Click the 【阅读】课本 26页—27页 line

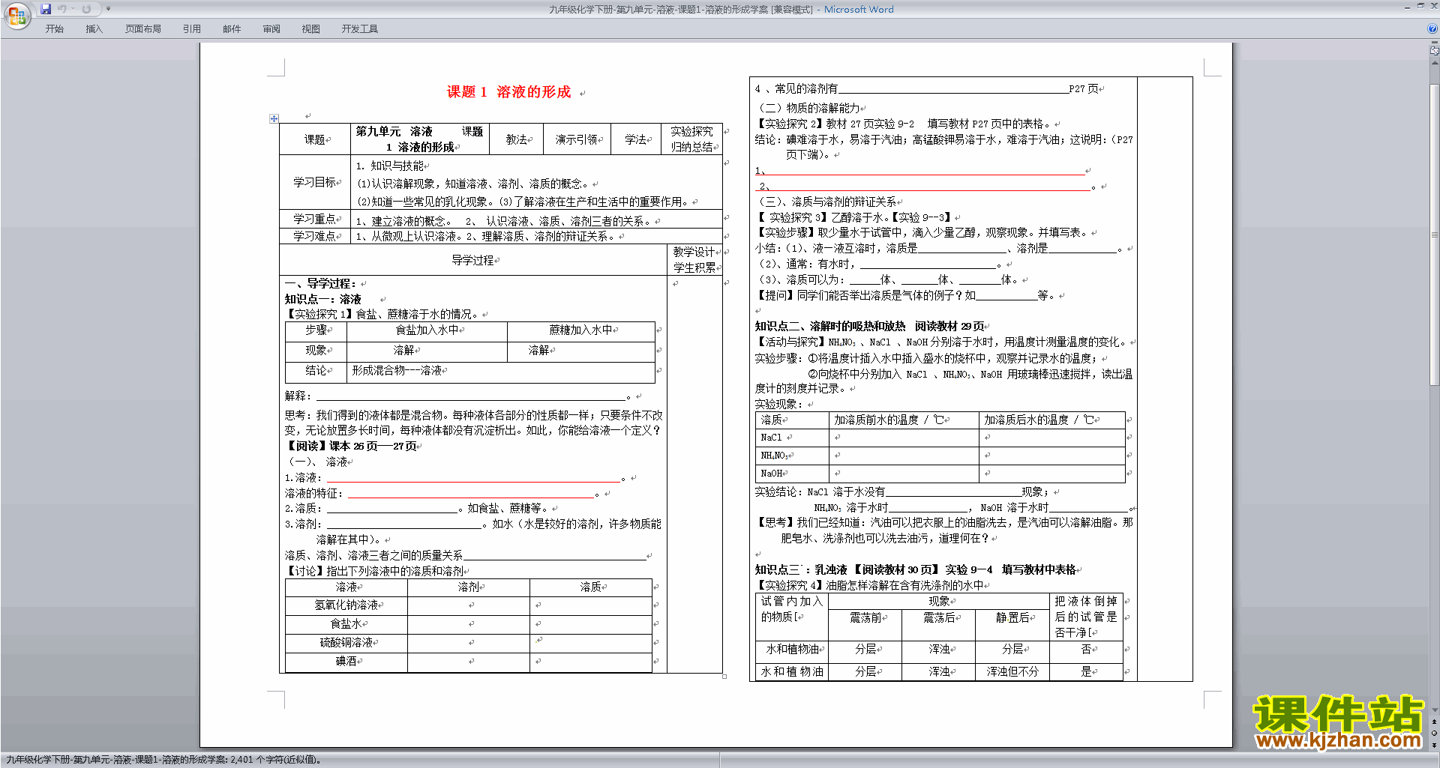[352, 446]
